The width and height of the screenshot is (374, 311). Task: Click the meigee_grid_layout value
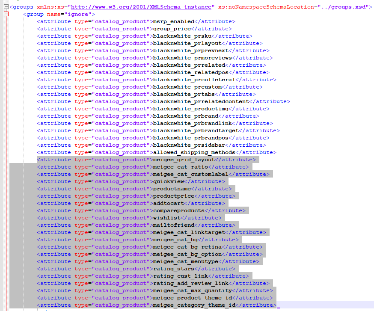pyautogui.click(x=184, y=160)
